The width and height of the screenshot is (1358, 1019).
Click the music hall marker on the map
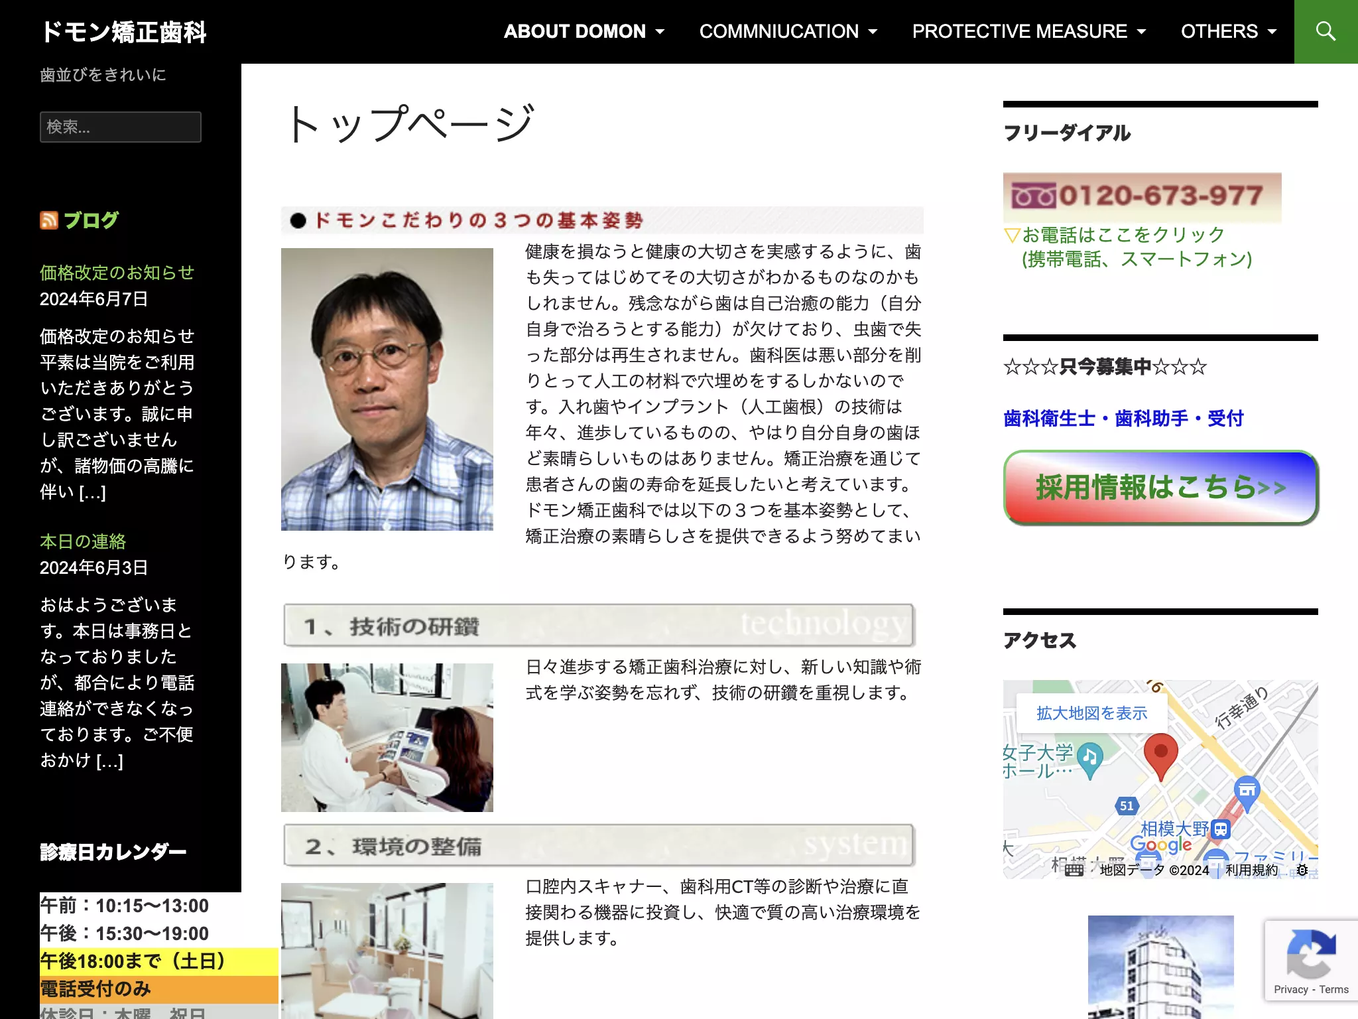click(x=1090, y=760)
